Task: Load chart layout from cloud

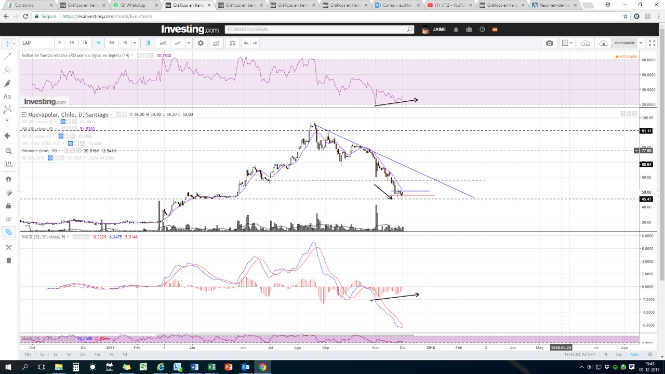Action: tap(586, 43)
